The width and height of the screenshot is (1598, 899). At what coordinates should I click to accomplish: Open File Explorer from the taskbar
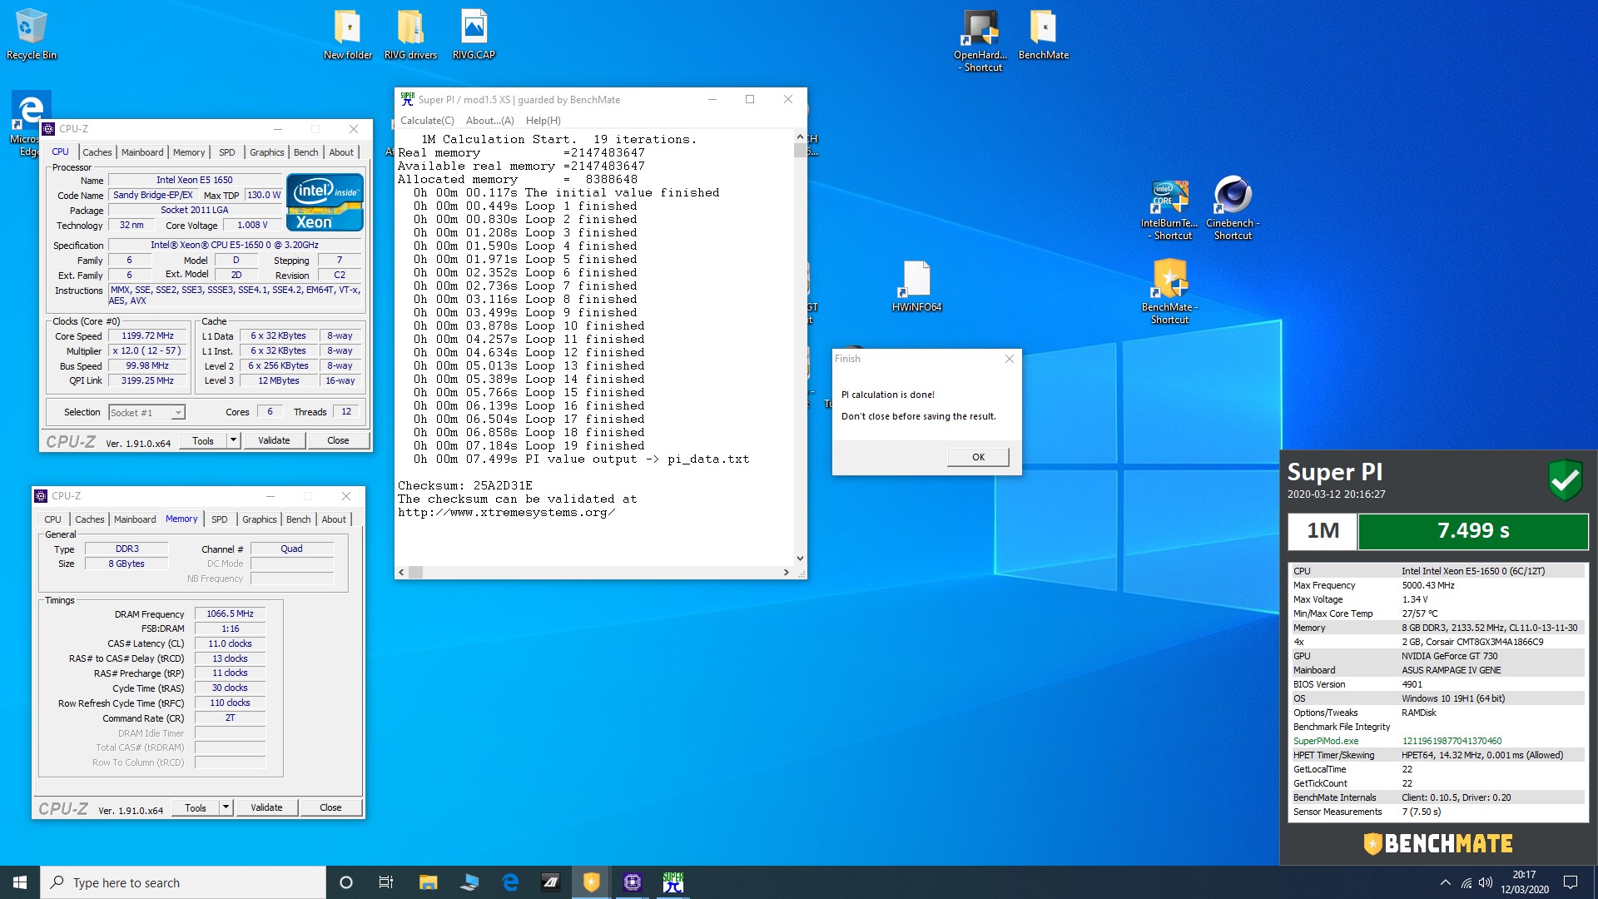click(x=428, y=882)
